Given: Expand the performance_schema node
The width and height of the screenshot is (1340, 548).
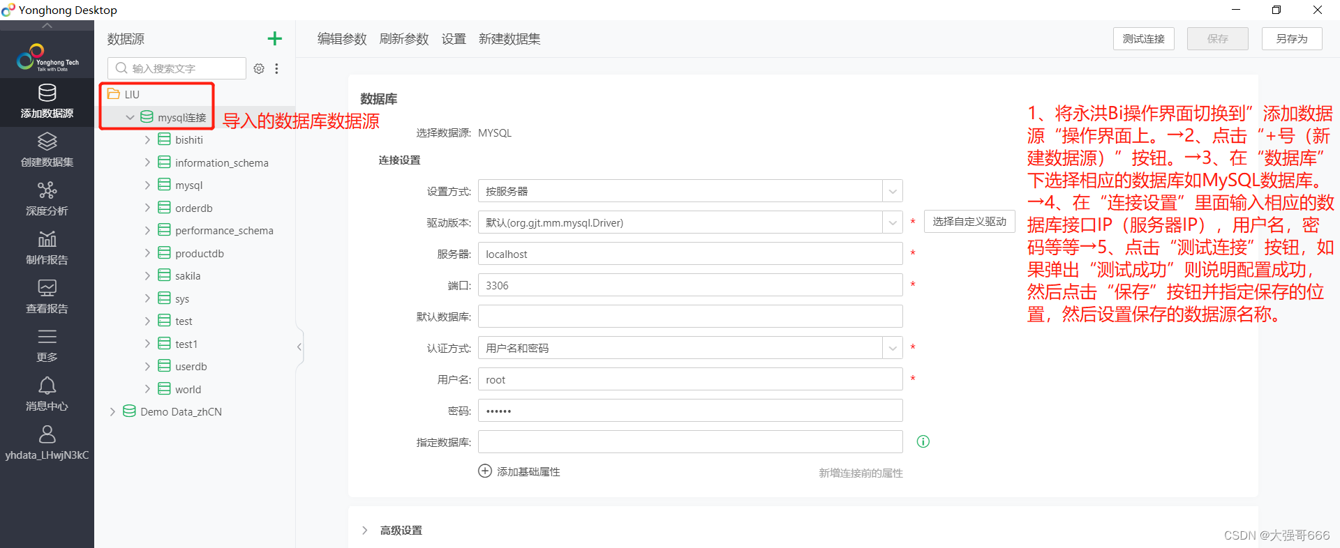Looking at the screenshot, I should 147,230.
